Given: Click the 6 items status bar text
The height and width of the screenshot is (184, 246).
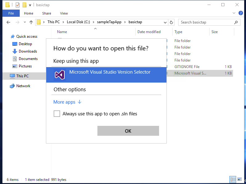Looking at the screenshot, I should coord(13,180).
